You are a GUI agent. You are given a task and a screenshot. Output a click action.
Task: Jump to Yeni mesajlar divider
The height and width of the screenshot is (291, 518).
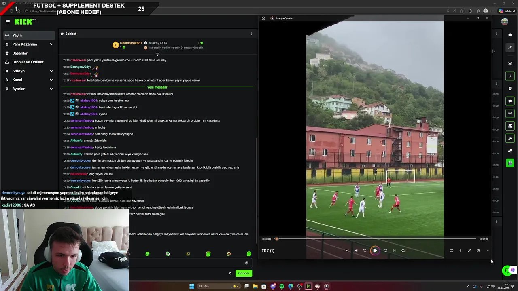click(x=157, y=87)
